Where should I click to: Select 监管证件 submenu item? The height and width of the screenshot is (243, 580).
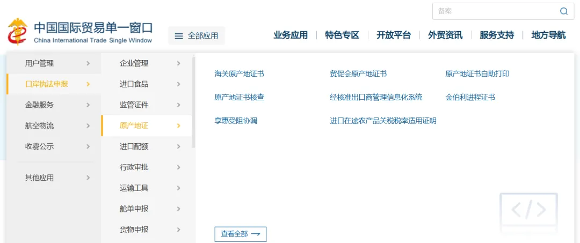(147, 105)
